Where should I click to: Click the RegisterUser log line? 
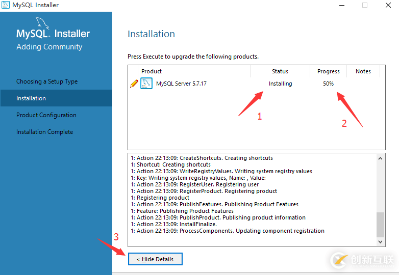click(195, 184)
